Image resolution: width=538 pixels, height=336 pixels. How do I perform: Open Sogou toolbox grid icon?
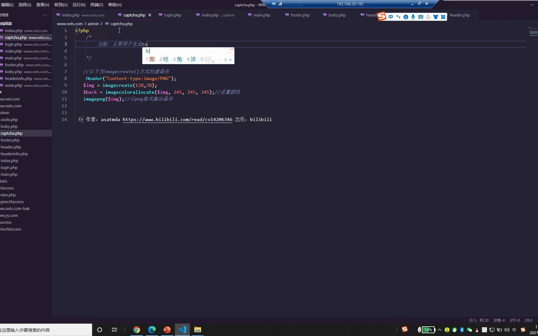point(443,17)
